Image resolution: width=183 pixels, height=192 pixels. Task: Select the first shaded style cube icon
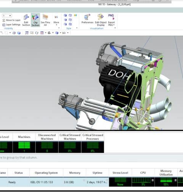coord(65,15)
